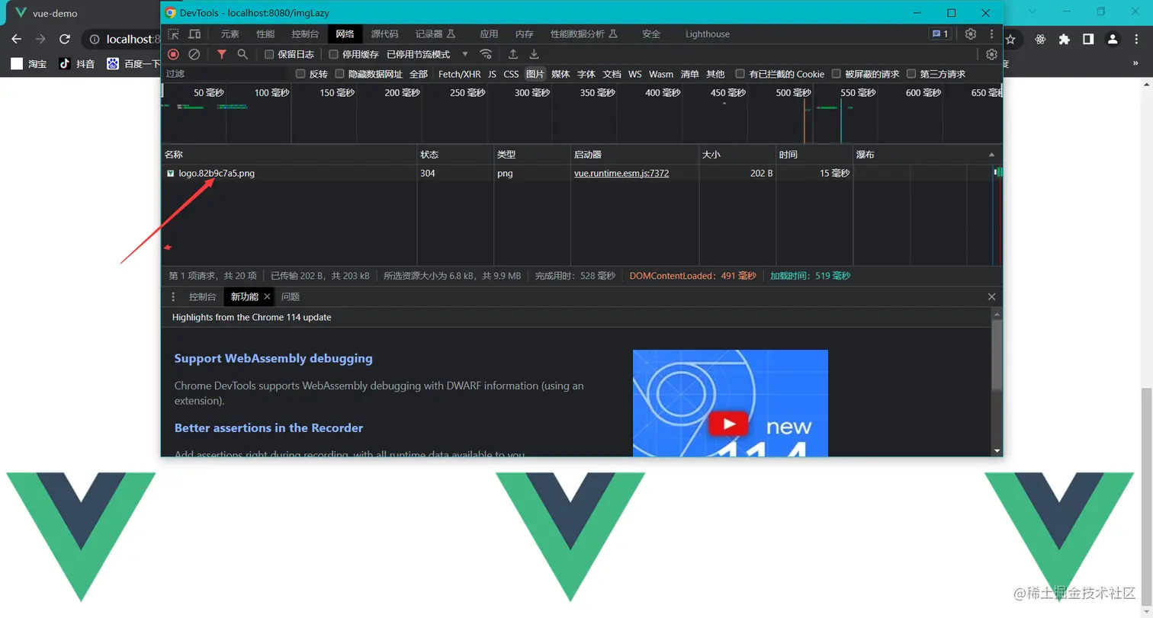Reload page in vue-demo browser window
Screen dimensions: 1153x618
point(65,39)
